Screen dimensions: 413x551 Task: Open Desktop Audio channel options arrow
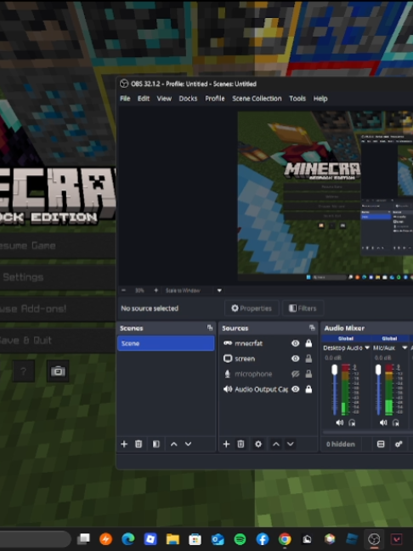point(367,348)
